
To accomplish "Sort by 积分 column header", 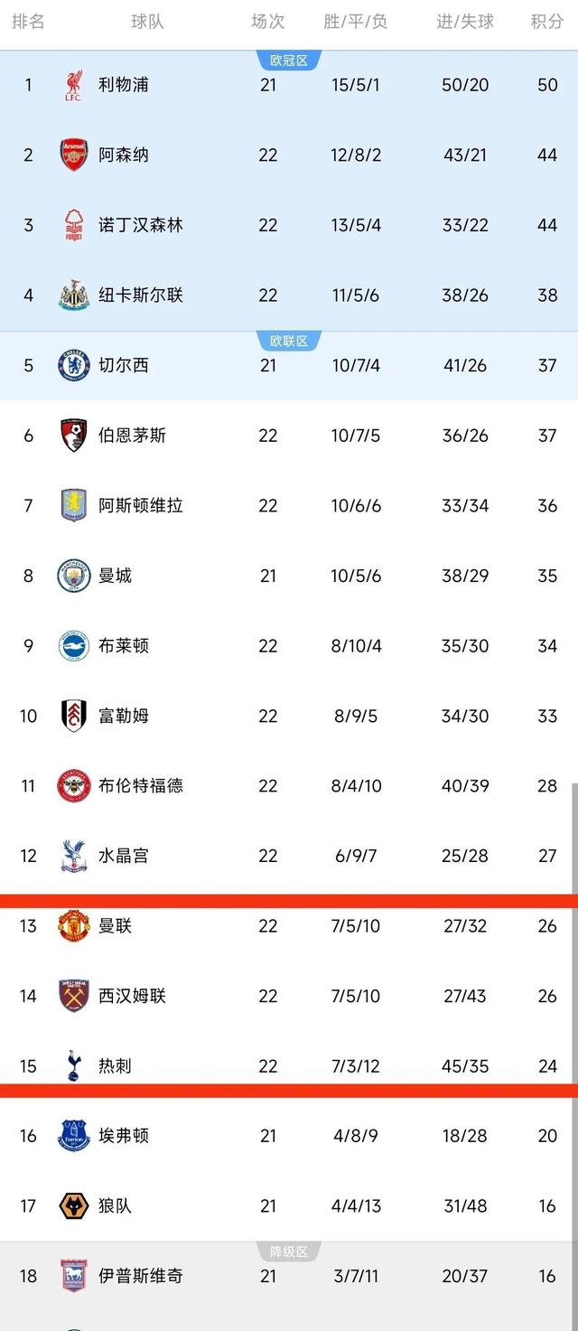I will coord(547,22).
